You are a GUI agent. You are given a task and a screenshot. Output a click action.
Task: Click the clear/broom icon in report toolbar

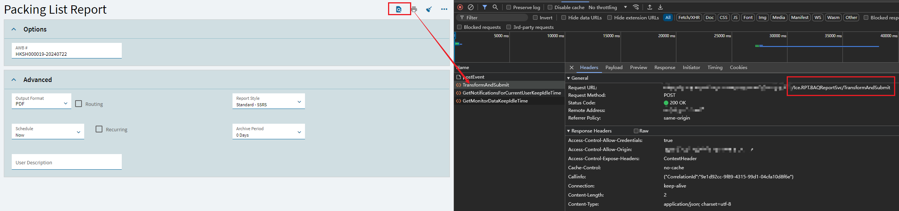click(x=429, y=9)
